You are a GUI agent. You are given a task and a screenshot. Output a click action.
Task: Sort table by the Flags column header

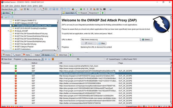[x=144, y=63]
